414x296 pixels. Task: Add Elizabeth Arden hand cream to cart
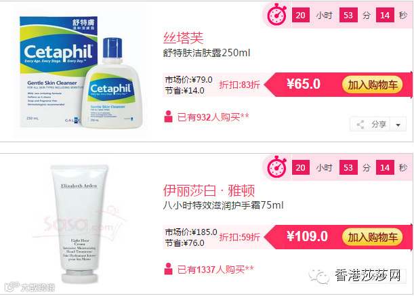click(372, 237)
